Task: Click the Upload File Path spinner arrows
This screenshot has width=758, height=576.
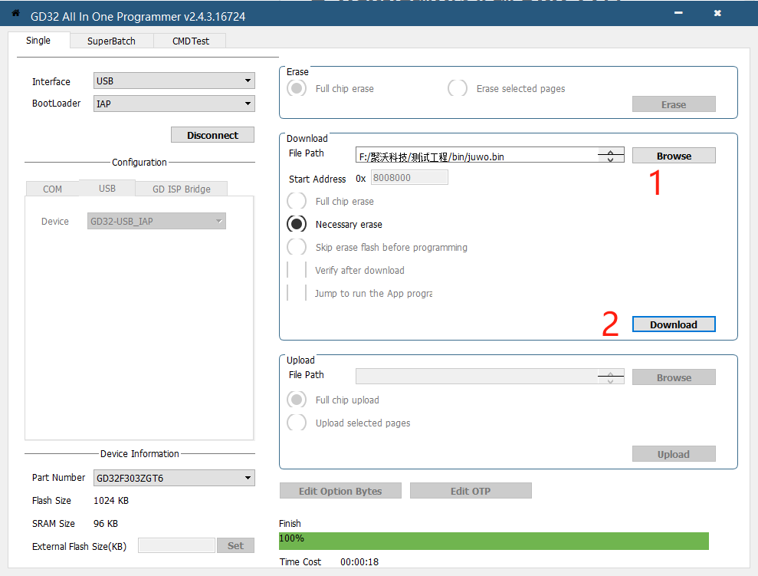Action: [x=611, y=377]
